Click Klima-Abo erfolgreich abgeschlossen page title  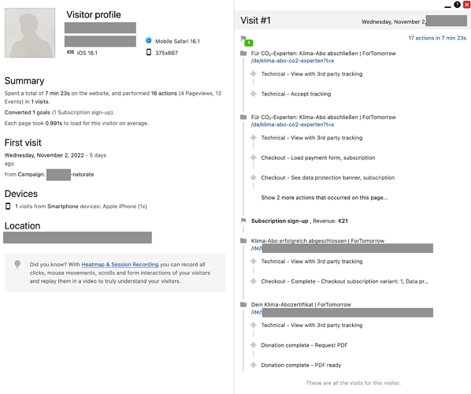point(317,240)
